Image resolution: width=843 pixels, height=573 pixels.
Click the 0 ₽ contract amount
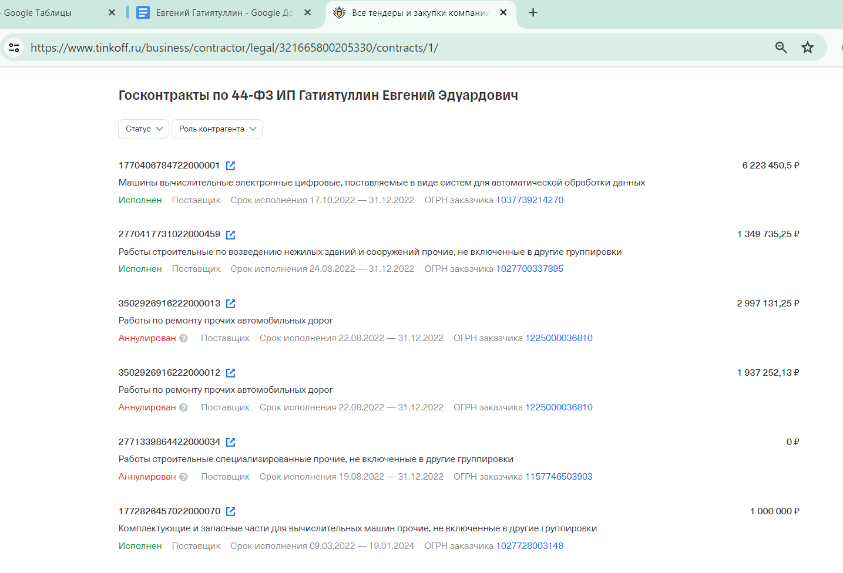click(793, 442)
